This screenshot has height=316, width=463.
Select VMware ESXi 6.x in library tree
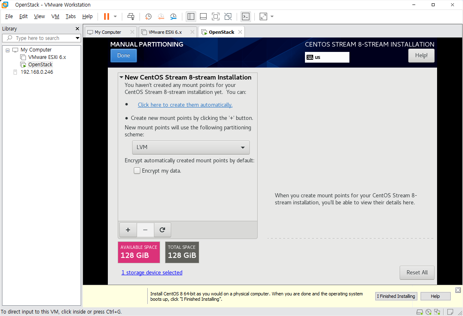point(47,57)
